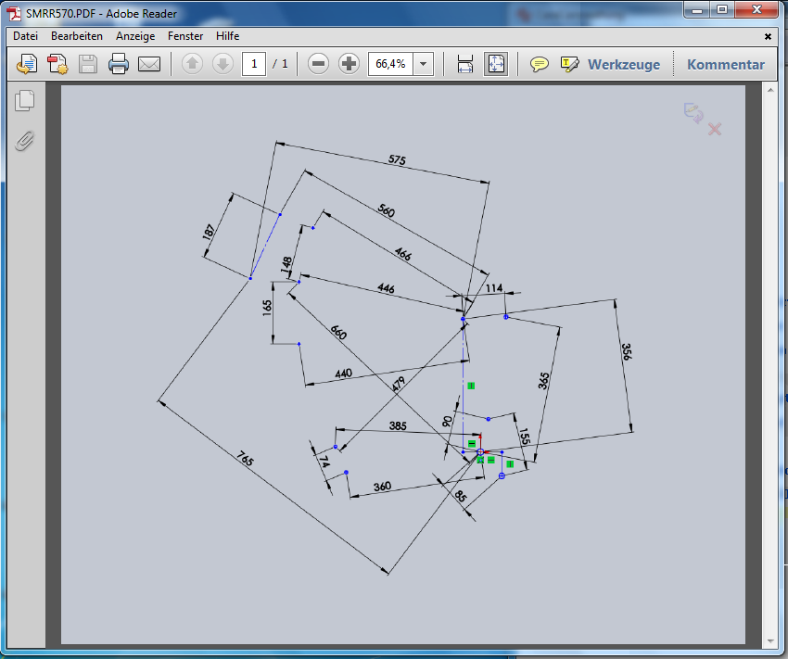Add a sticky note comment
Image resolution: width=788 pixels, height=659 pixels.
click(540, 64)
